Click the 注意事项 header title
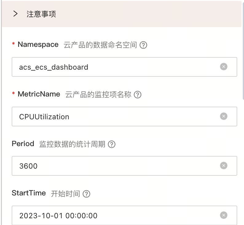 click(x=41, y=14)
